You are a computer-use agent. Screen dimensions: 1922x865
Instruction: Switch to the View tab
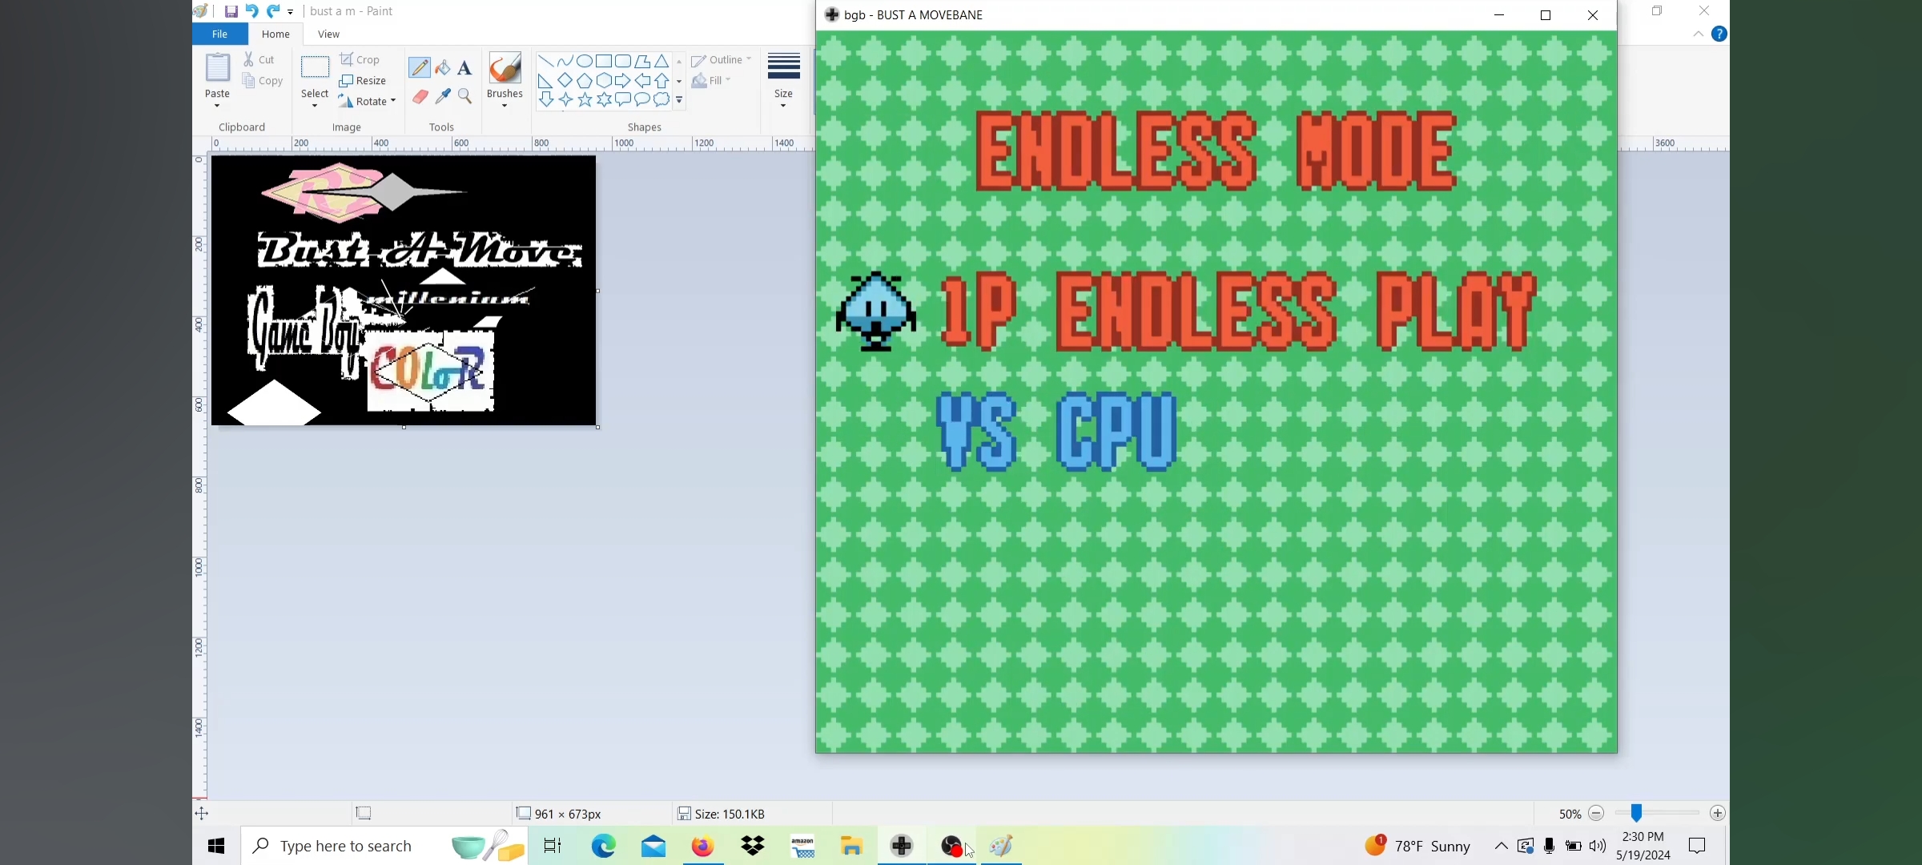pos(328,34)
